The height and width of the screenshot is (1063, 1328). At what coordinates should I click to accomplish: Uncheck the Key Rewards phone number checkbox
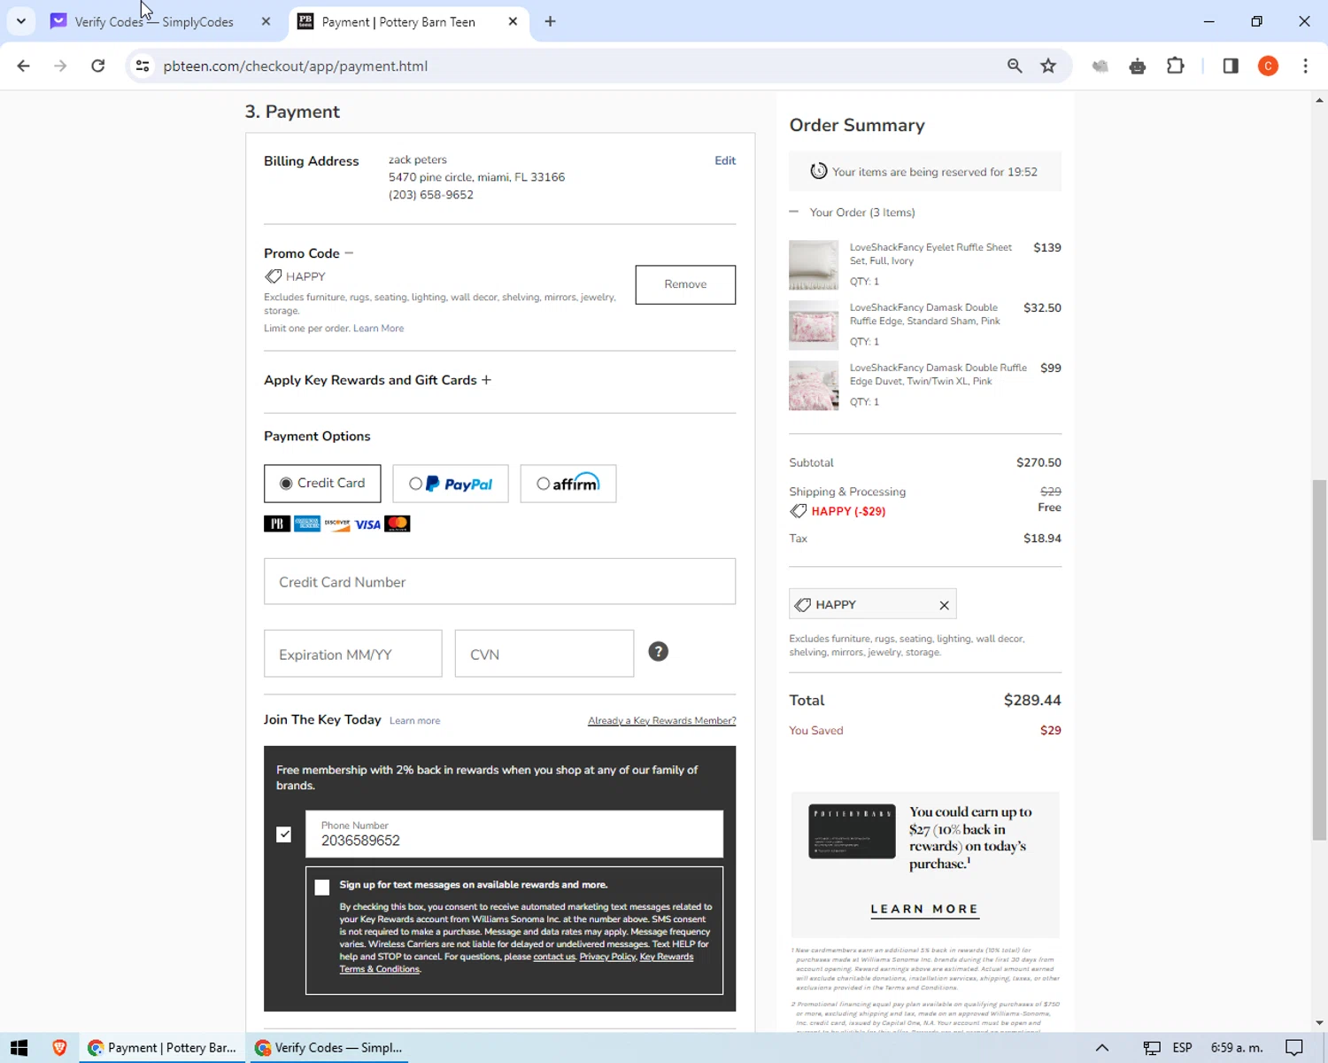[x=283, y=834]
